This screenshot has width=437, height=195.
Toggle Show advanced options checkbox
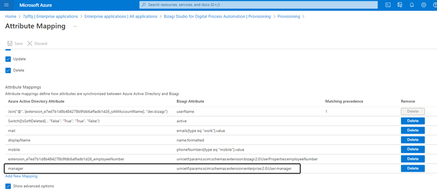point(8,186)
